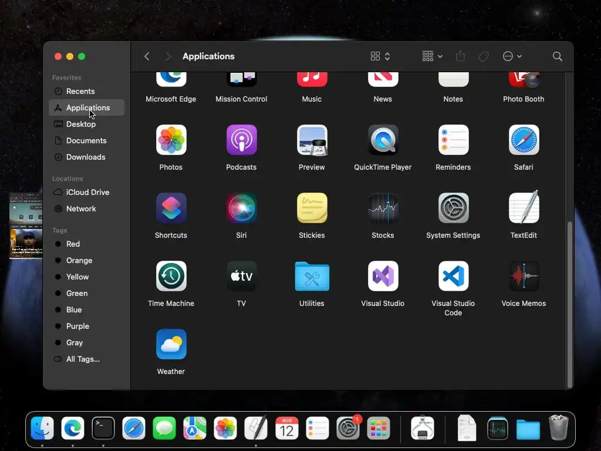
Task: Select the Siri app icon
Action: (x=241, y=208)
